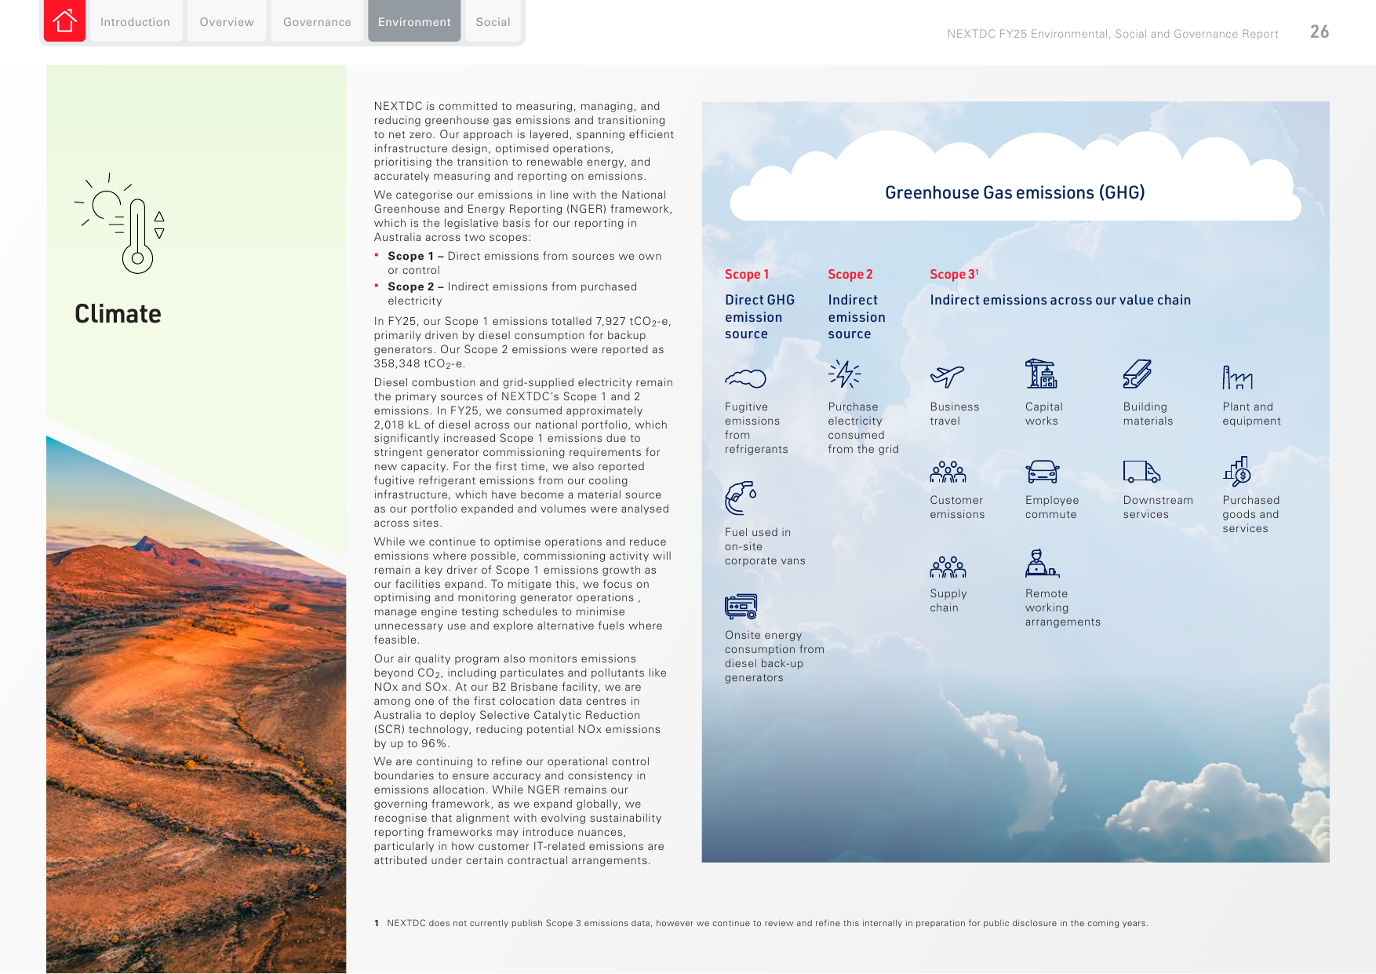
Task: Click the diesel generator icon
Action: [x=741, y=606]
